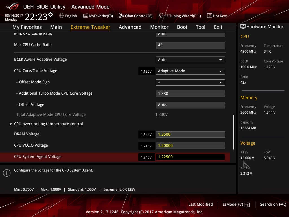Click the CPU Frequency 4200 MHz value
The height and width of the screenshot is (217, 289).
(x=248, y=51)
